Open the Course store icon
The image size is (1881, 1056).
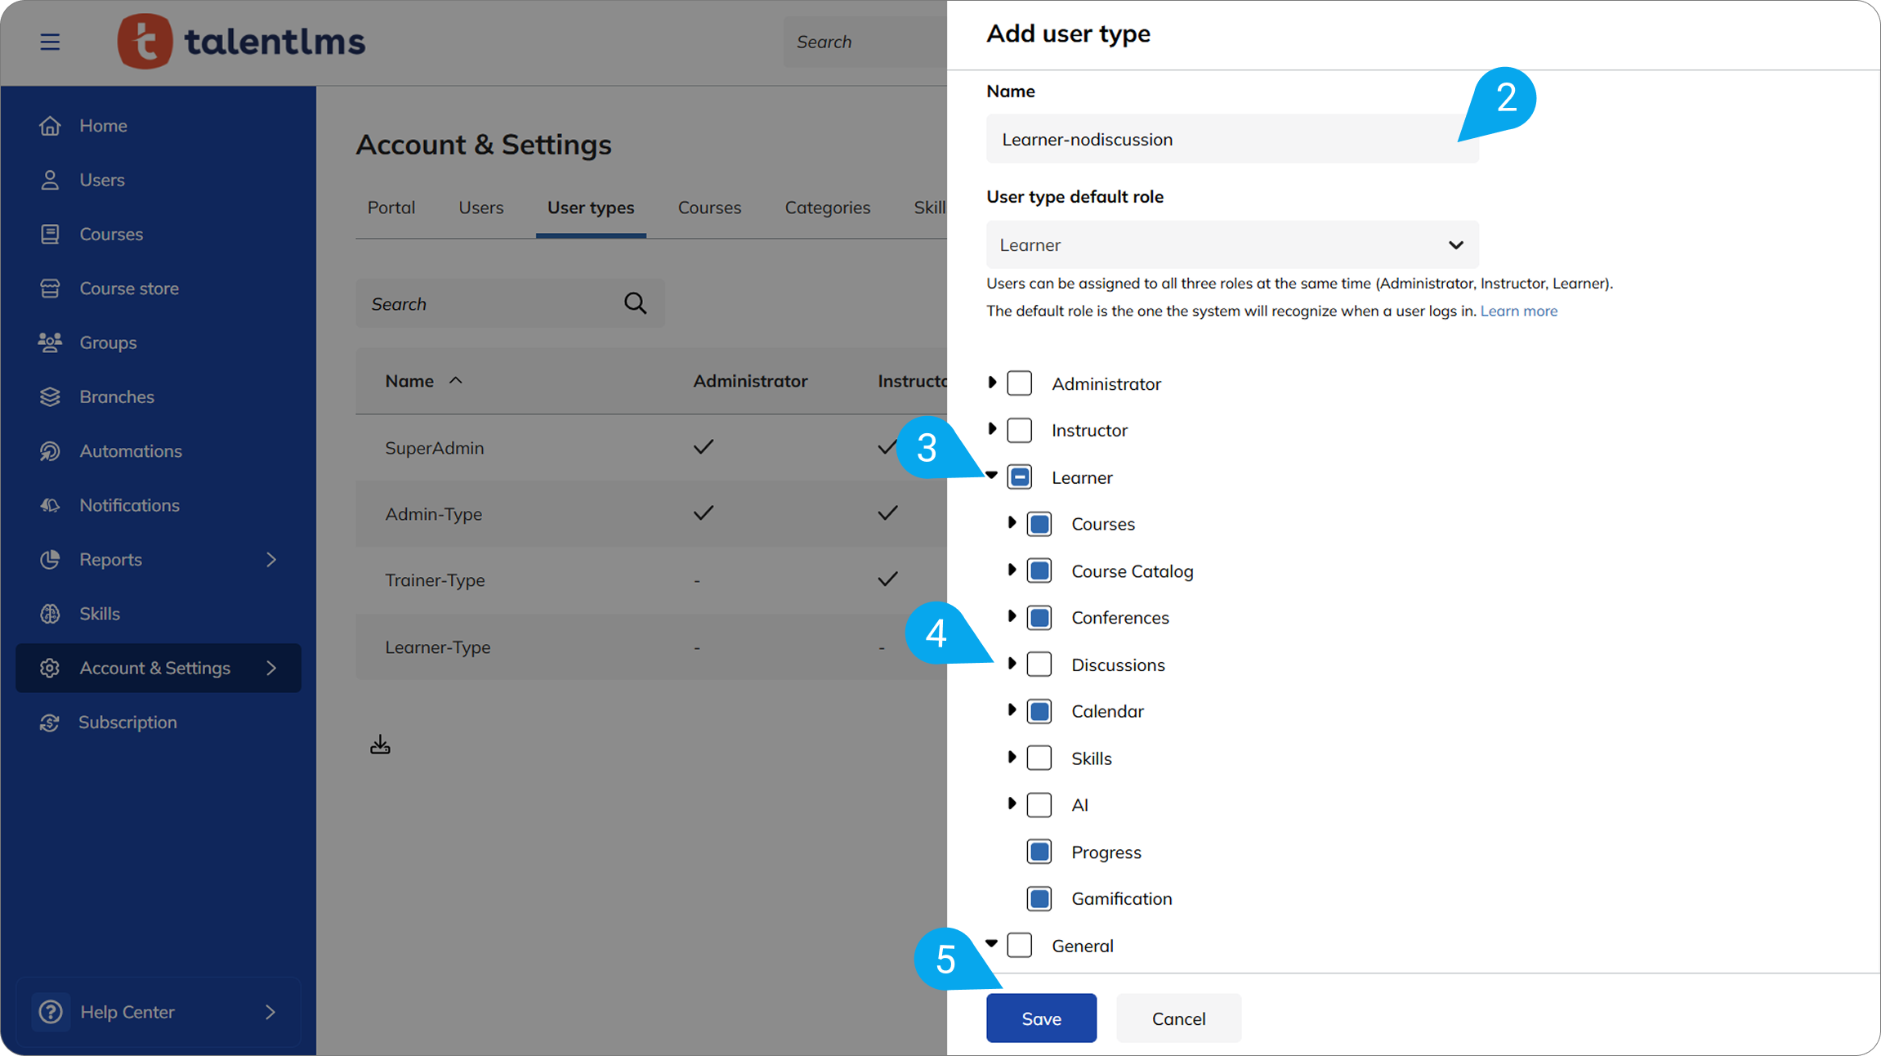[x=50, y=289]
